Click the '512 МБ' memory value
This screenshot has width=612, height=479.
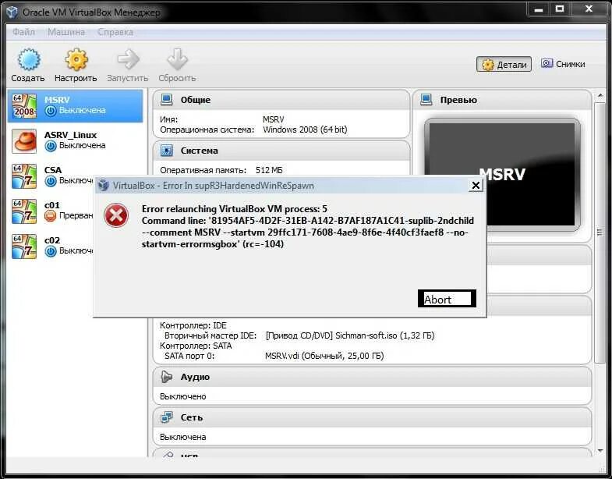pos(269,170)
